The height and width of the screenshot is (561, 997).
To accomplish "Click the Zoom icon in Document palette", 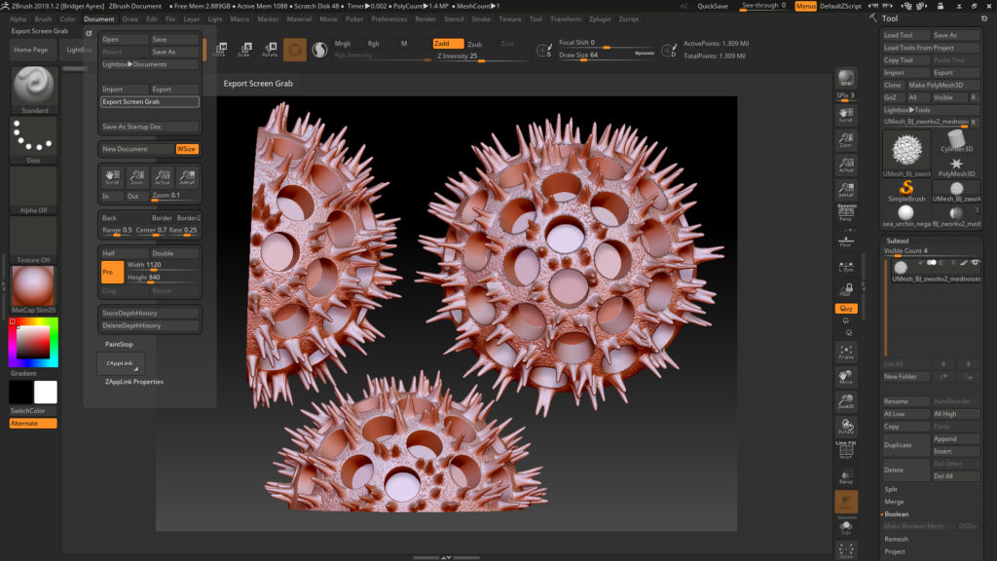I will point(137,177).
